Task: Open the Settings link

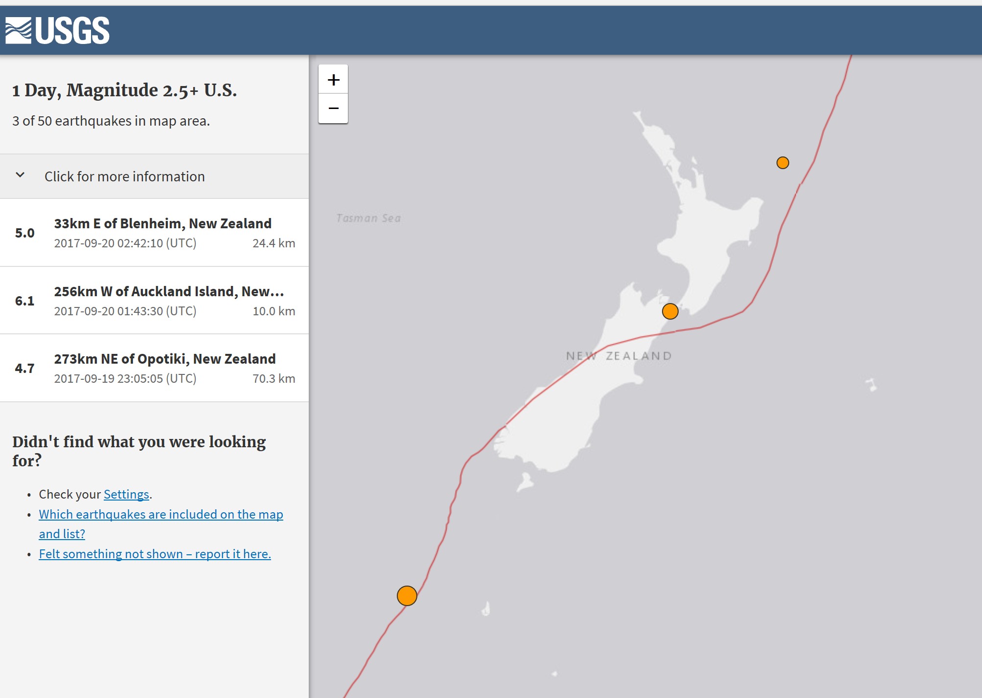Action: pos(126,494)
